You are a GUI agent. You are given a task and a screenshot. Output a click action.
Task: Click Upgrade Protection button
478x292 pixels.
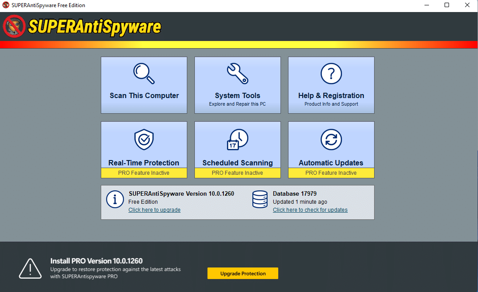(x=243, y=273)
